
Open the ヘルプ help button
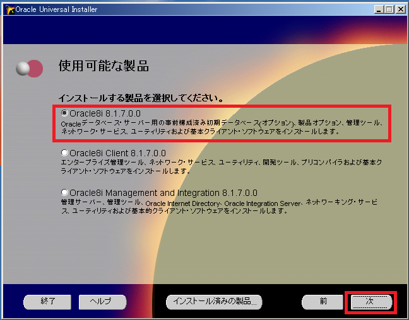pos(102,302)
